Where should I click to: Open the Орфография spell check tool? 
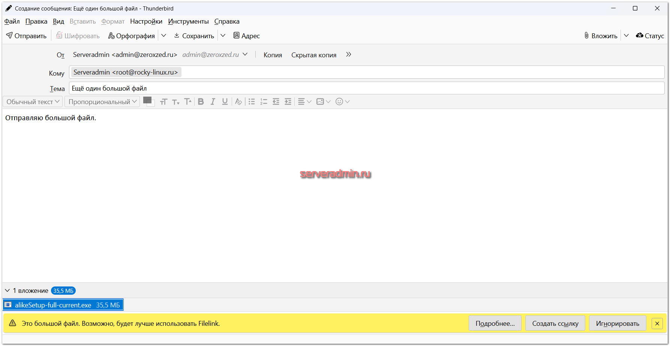132,36
